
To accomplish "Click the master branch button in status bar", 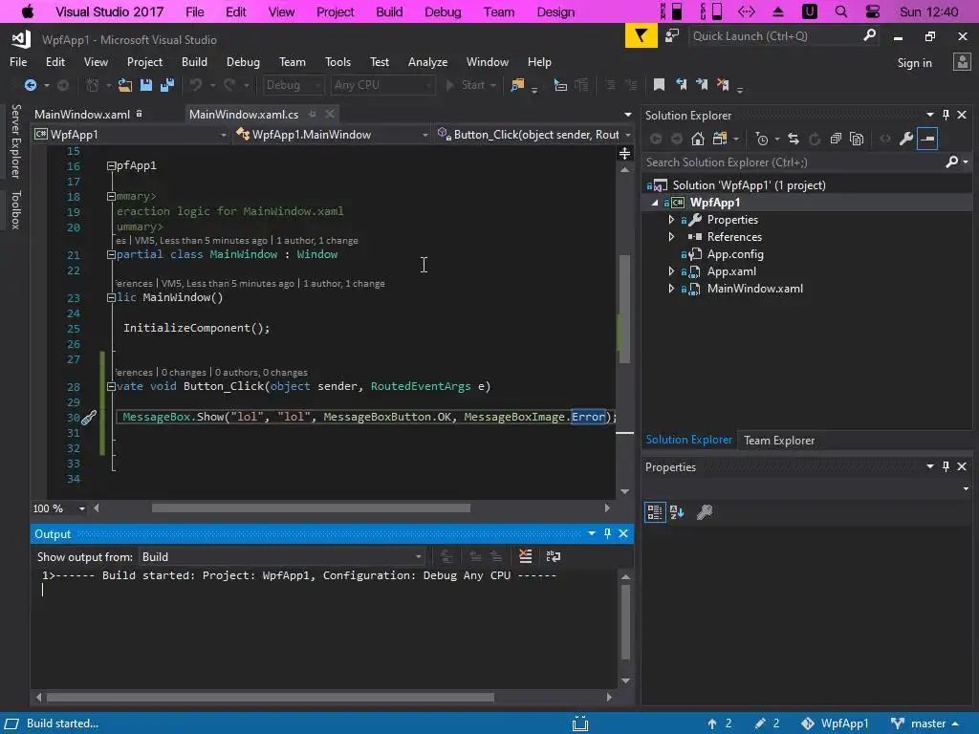I will pyautogui.click(x=925, y=723).
